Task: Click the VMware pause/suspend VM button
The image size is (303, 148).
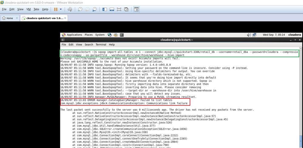Action: 56,9
